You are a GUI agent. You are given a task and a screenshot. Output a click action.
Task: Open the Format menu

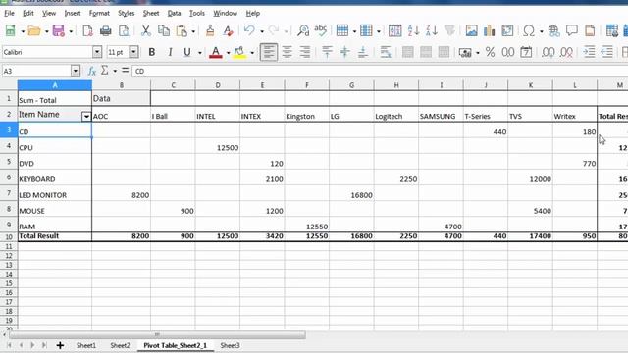click(x=99, y=13)
